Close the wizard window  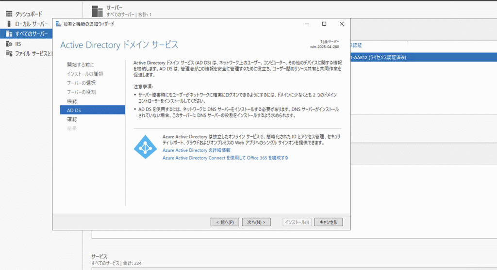(x=341, y=24)
